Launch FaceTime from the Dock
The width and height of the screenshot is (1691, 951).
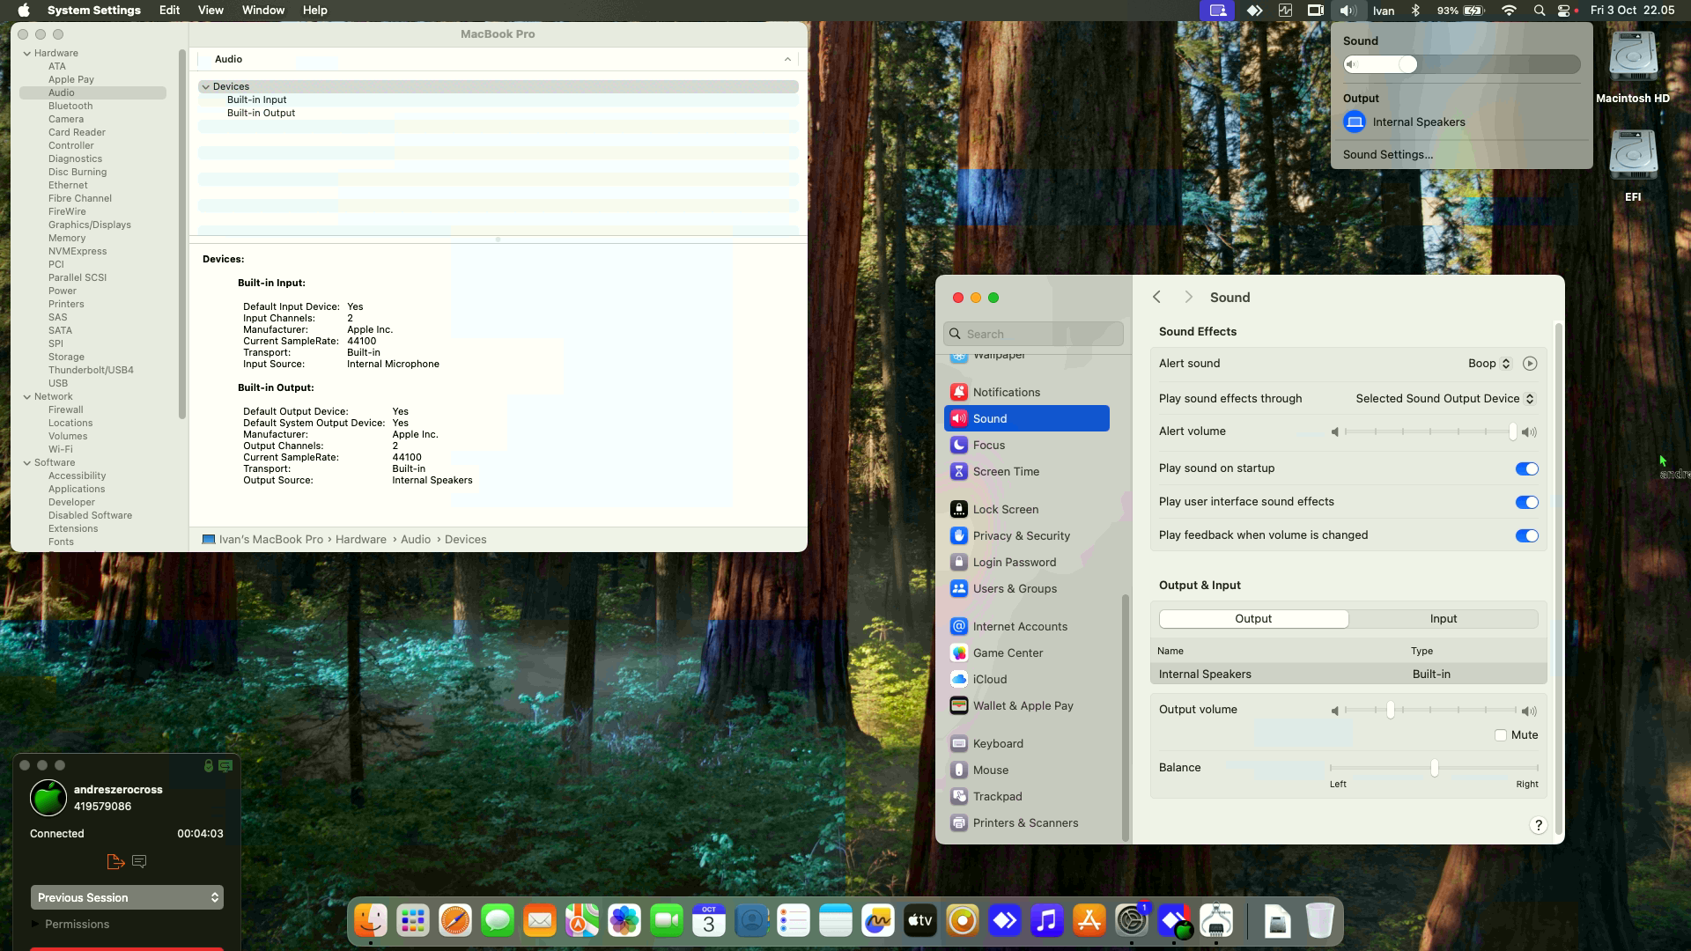(x=667, y=921)
